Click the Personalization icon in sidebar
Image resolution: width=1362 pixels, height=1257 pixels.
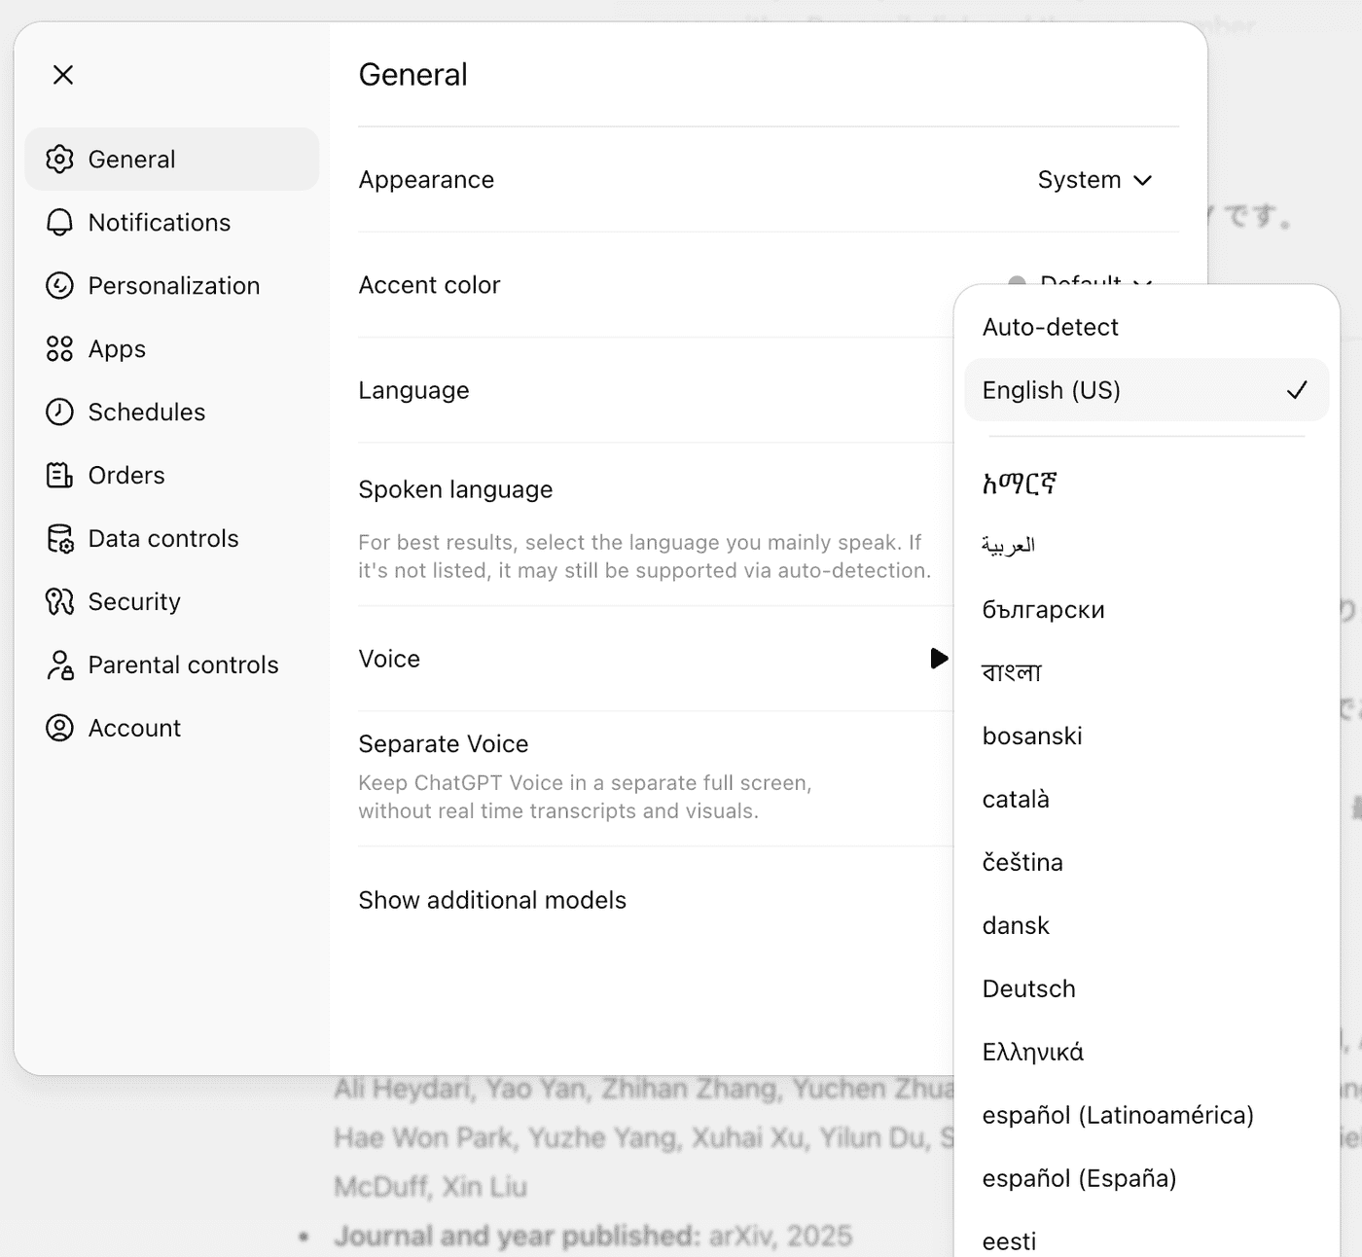[x=59, y=286]
